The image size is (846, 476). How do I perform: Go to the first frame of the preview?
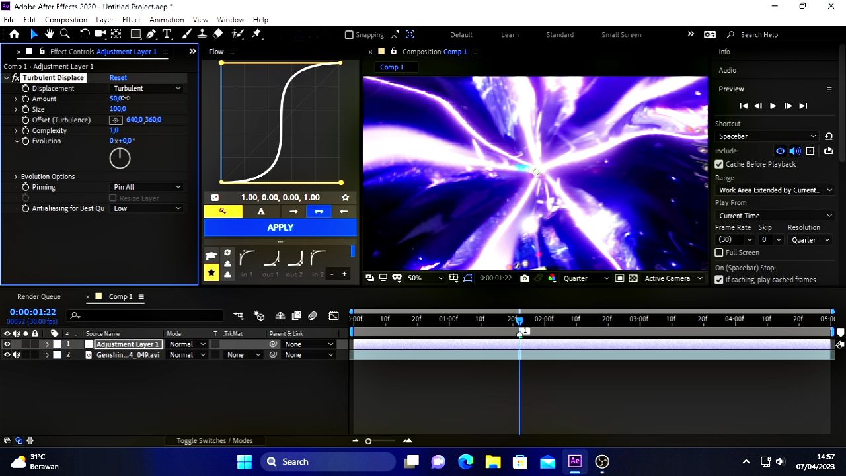point(744,106)
